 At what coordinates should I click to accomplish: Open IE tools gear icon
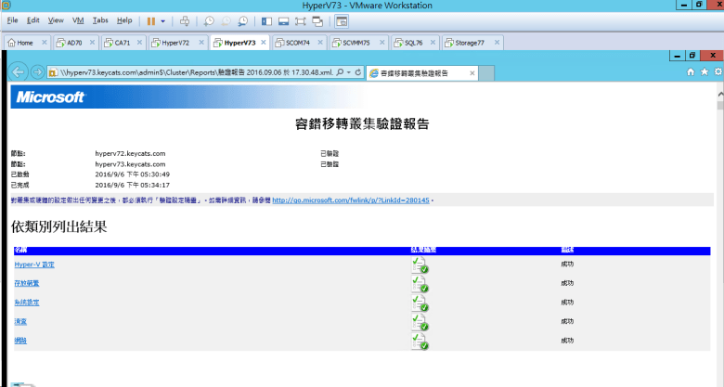click(718, 71)
